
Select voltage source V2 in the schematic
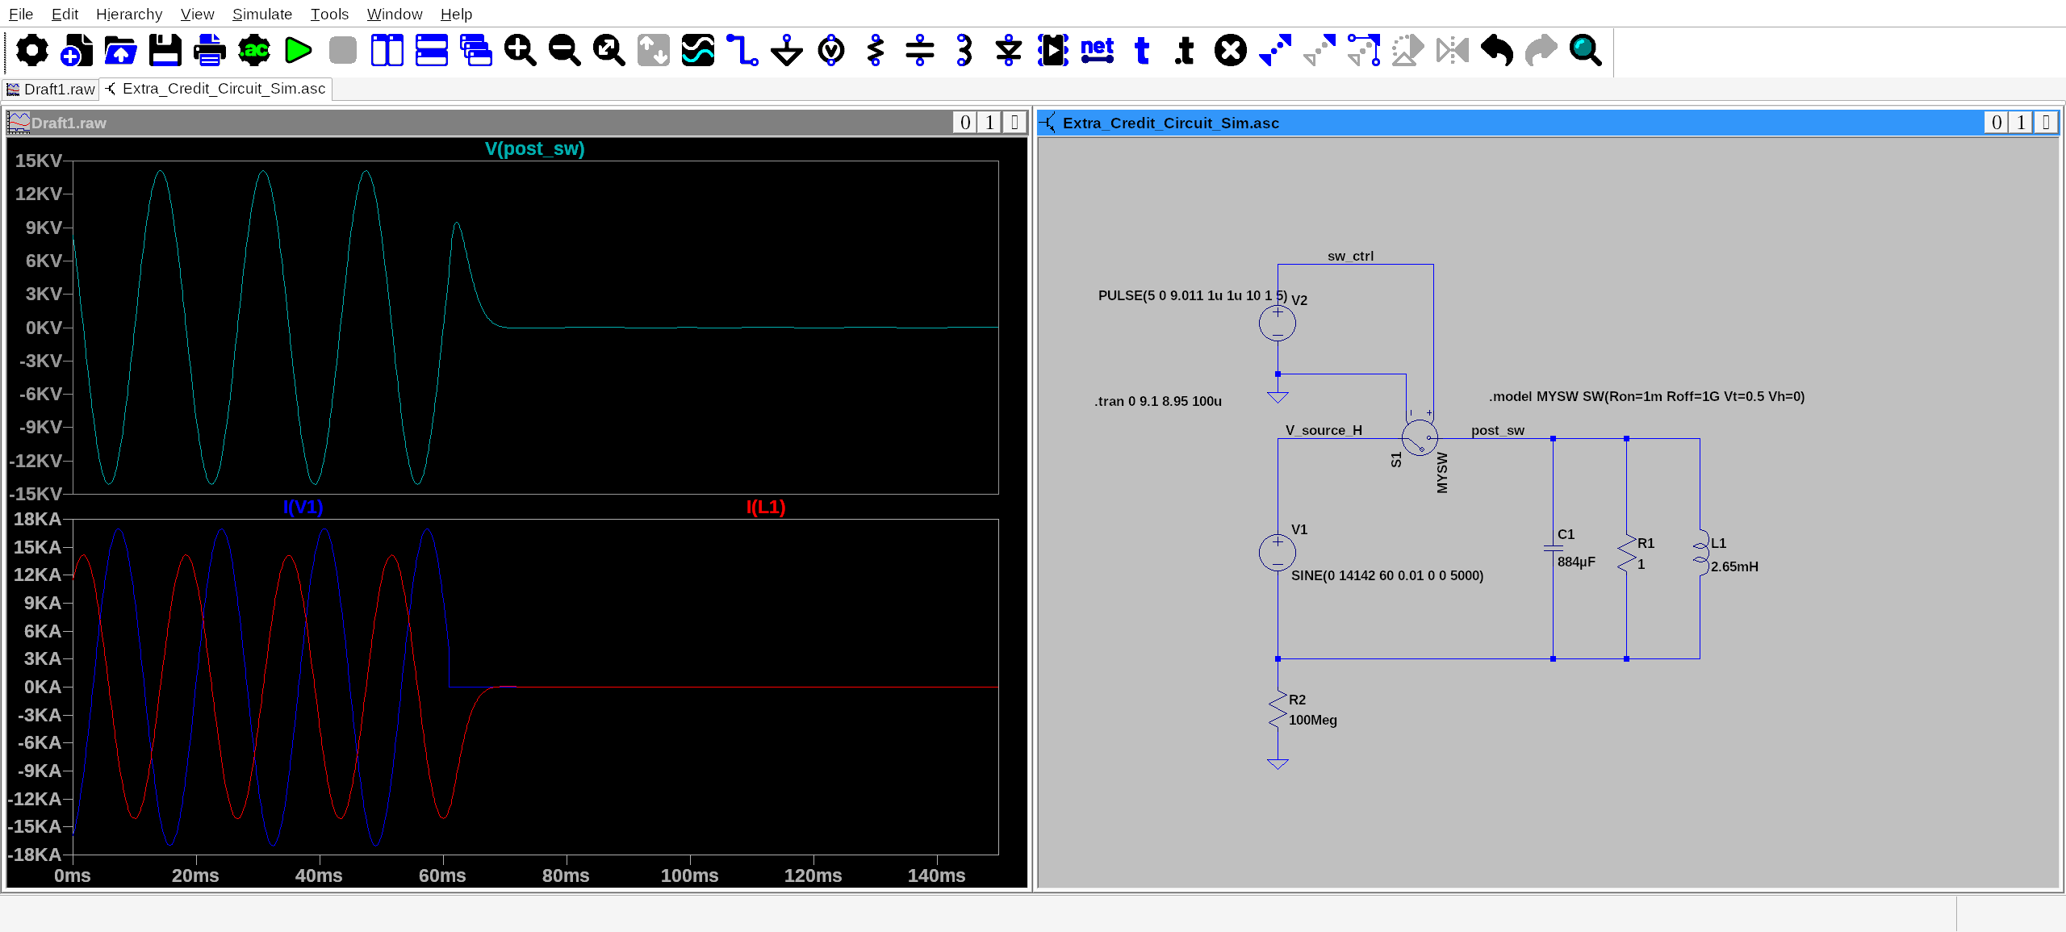[1276, 323]
